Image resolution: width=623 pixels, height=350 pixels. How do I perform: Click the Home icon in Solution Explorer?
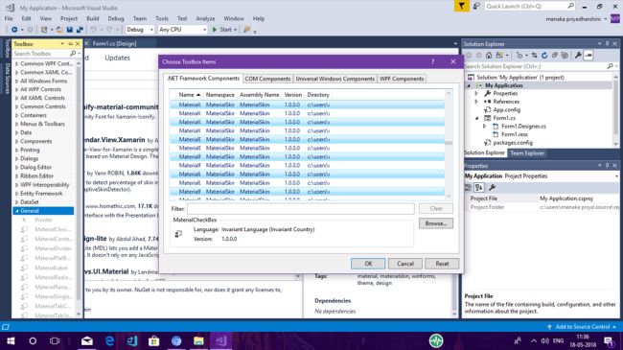click(x=489, y=56)
